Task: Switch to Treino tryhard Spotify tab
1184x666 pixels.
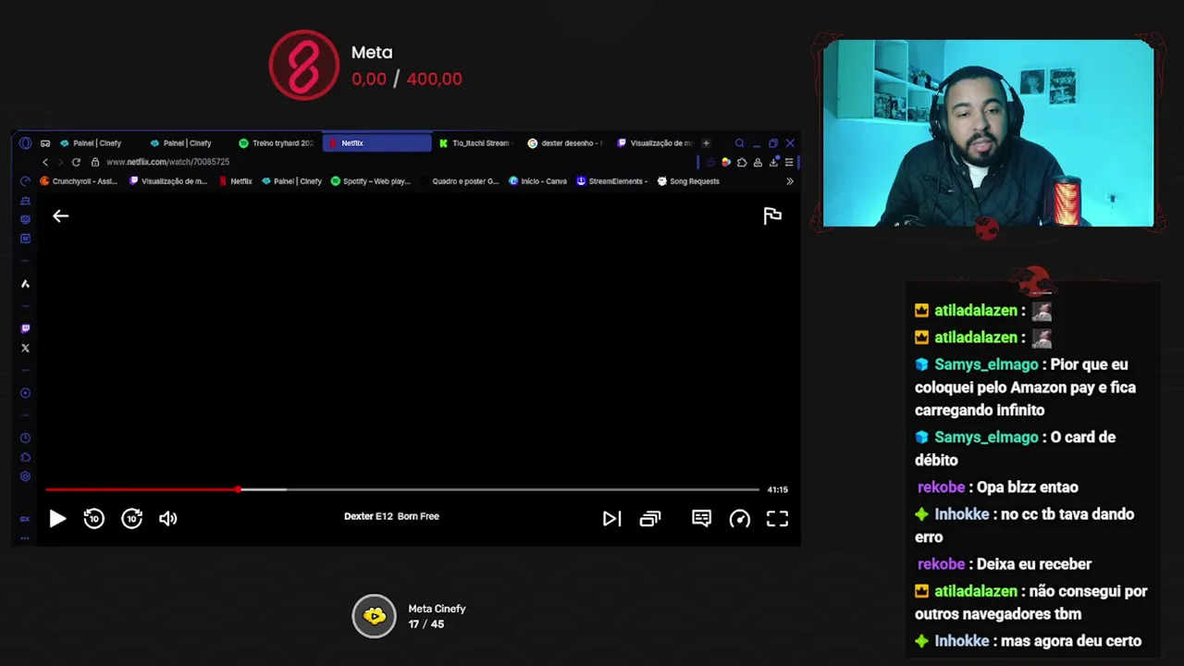Action: click(x=276, y=143)
